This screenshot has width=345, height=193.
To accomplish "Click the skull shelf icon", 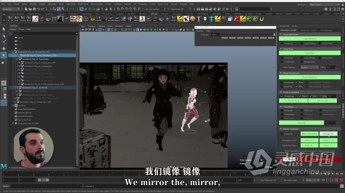I will tap(205, 19).
